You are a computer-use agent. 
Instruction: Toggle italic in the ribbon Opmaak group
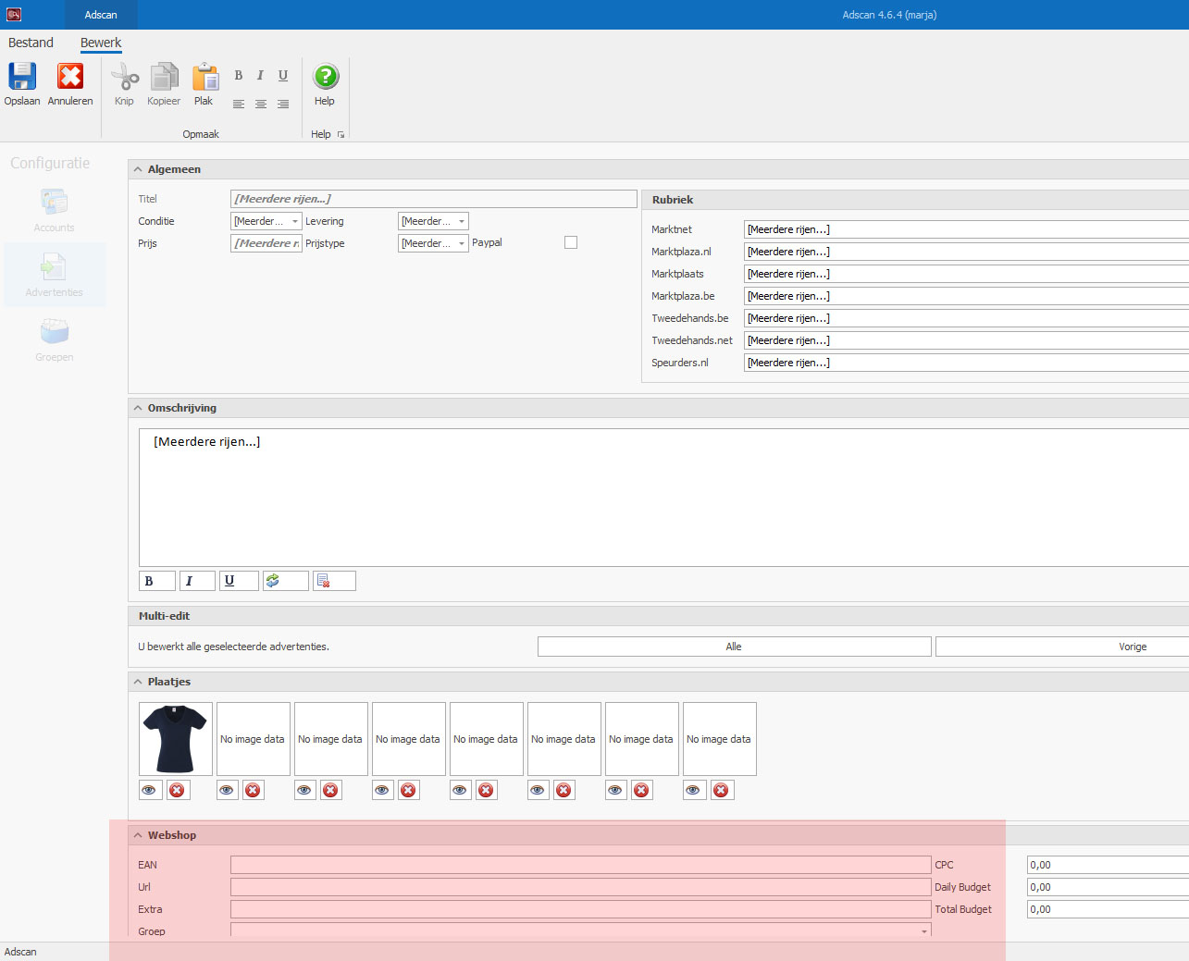click(x=260, y=76)
